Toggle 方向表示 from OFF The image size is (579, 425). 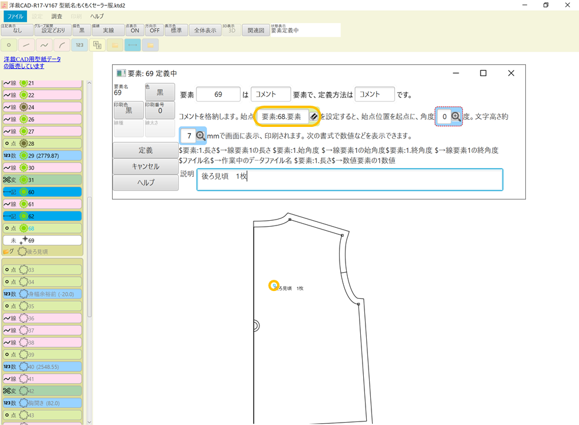coord(153,30)
